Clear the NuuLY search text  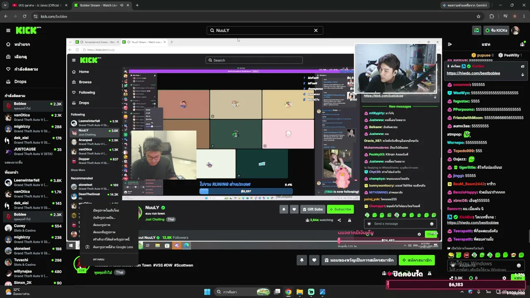pos(316,30)
